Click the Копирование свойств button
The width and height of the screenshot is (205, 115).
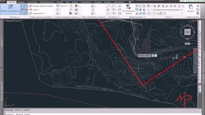coord(128,9)
